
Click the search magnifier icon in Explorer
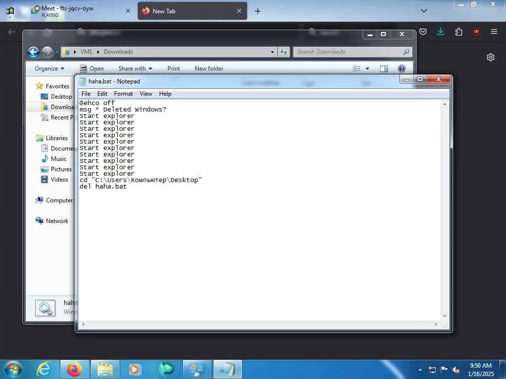407,51
